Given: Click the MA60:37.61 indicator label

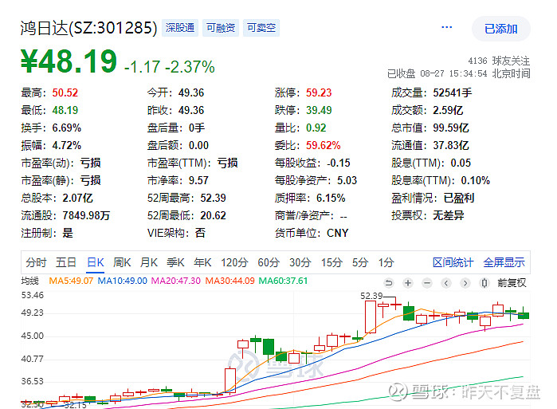Looking at the screenshot, I should pyautogui.click(x=283, y=281).
